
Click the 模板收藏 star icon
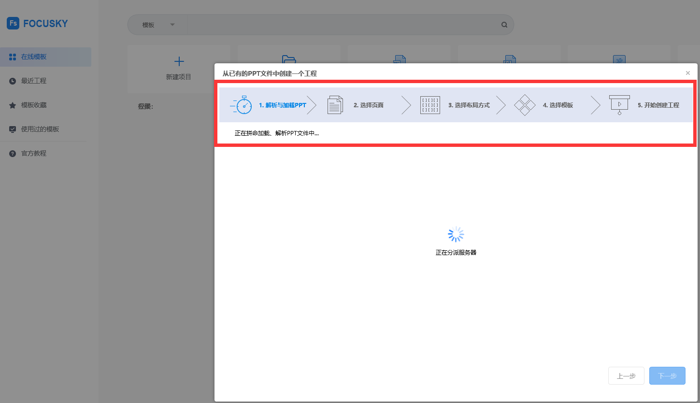click(13, 105)
